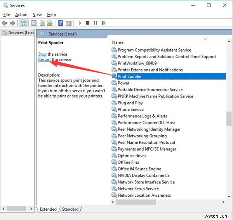The height and width of the screenshot is (220, 233).
Task: Click gear icon beside PrintWorkflow_684b9
Action: coord(114,63)
